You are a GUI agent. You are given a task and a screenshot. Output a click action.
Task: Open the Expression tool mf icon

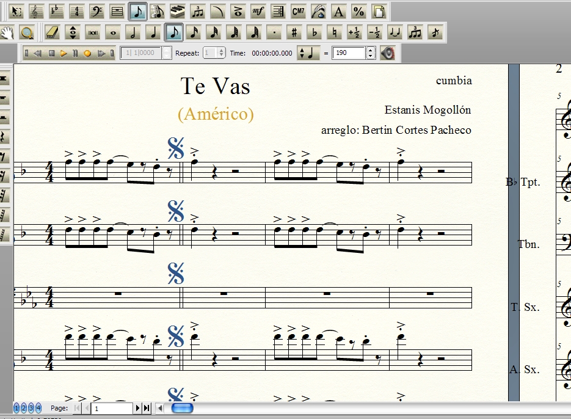258,12
